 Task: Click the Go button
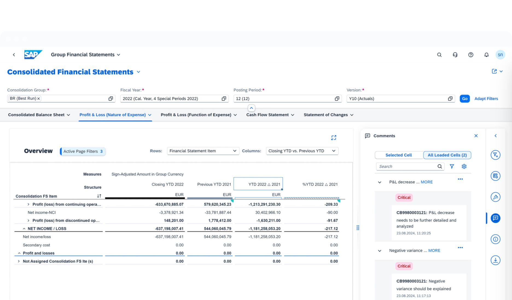[464, 98]
